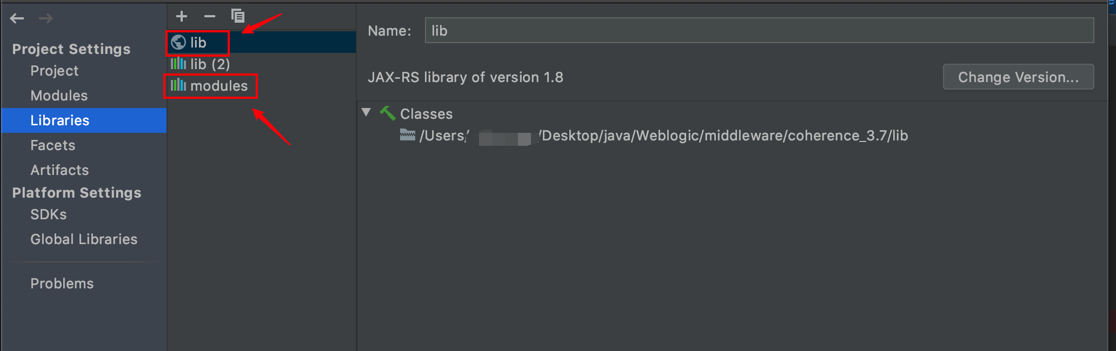Open SDKs under Platform Settings

49,214
